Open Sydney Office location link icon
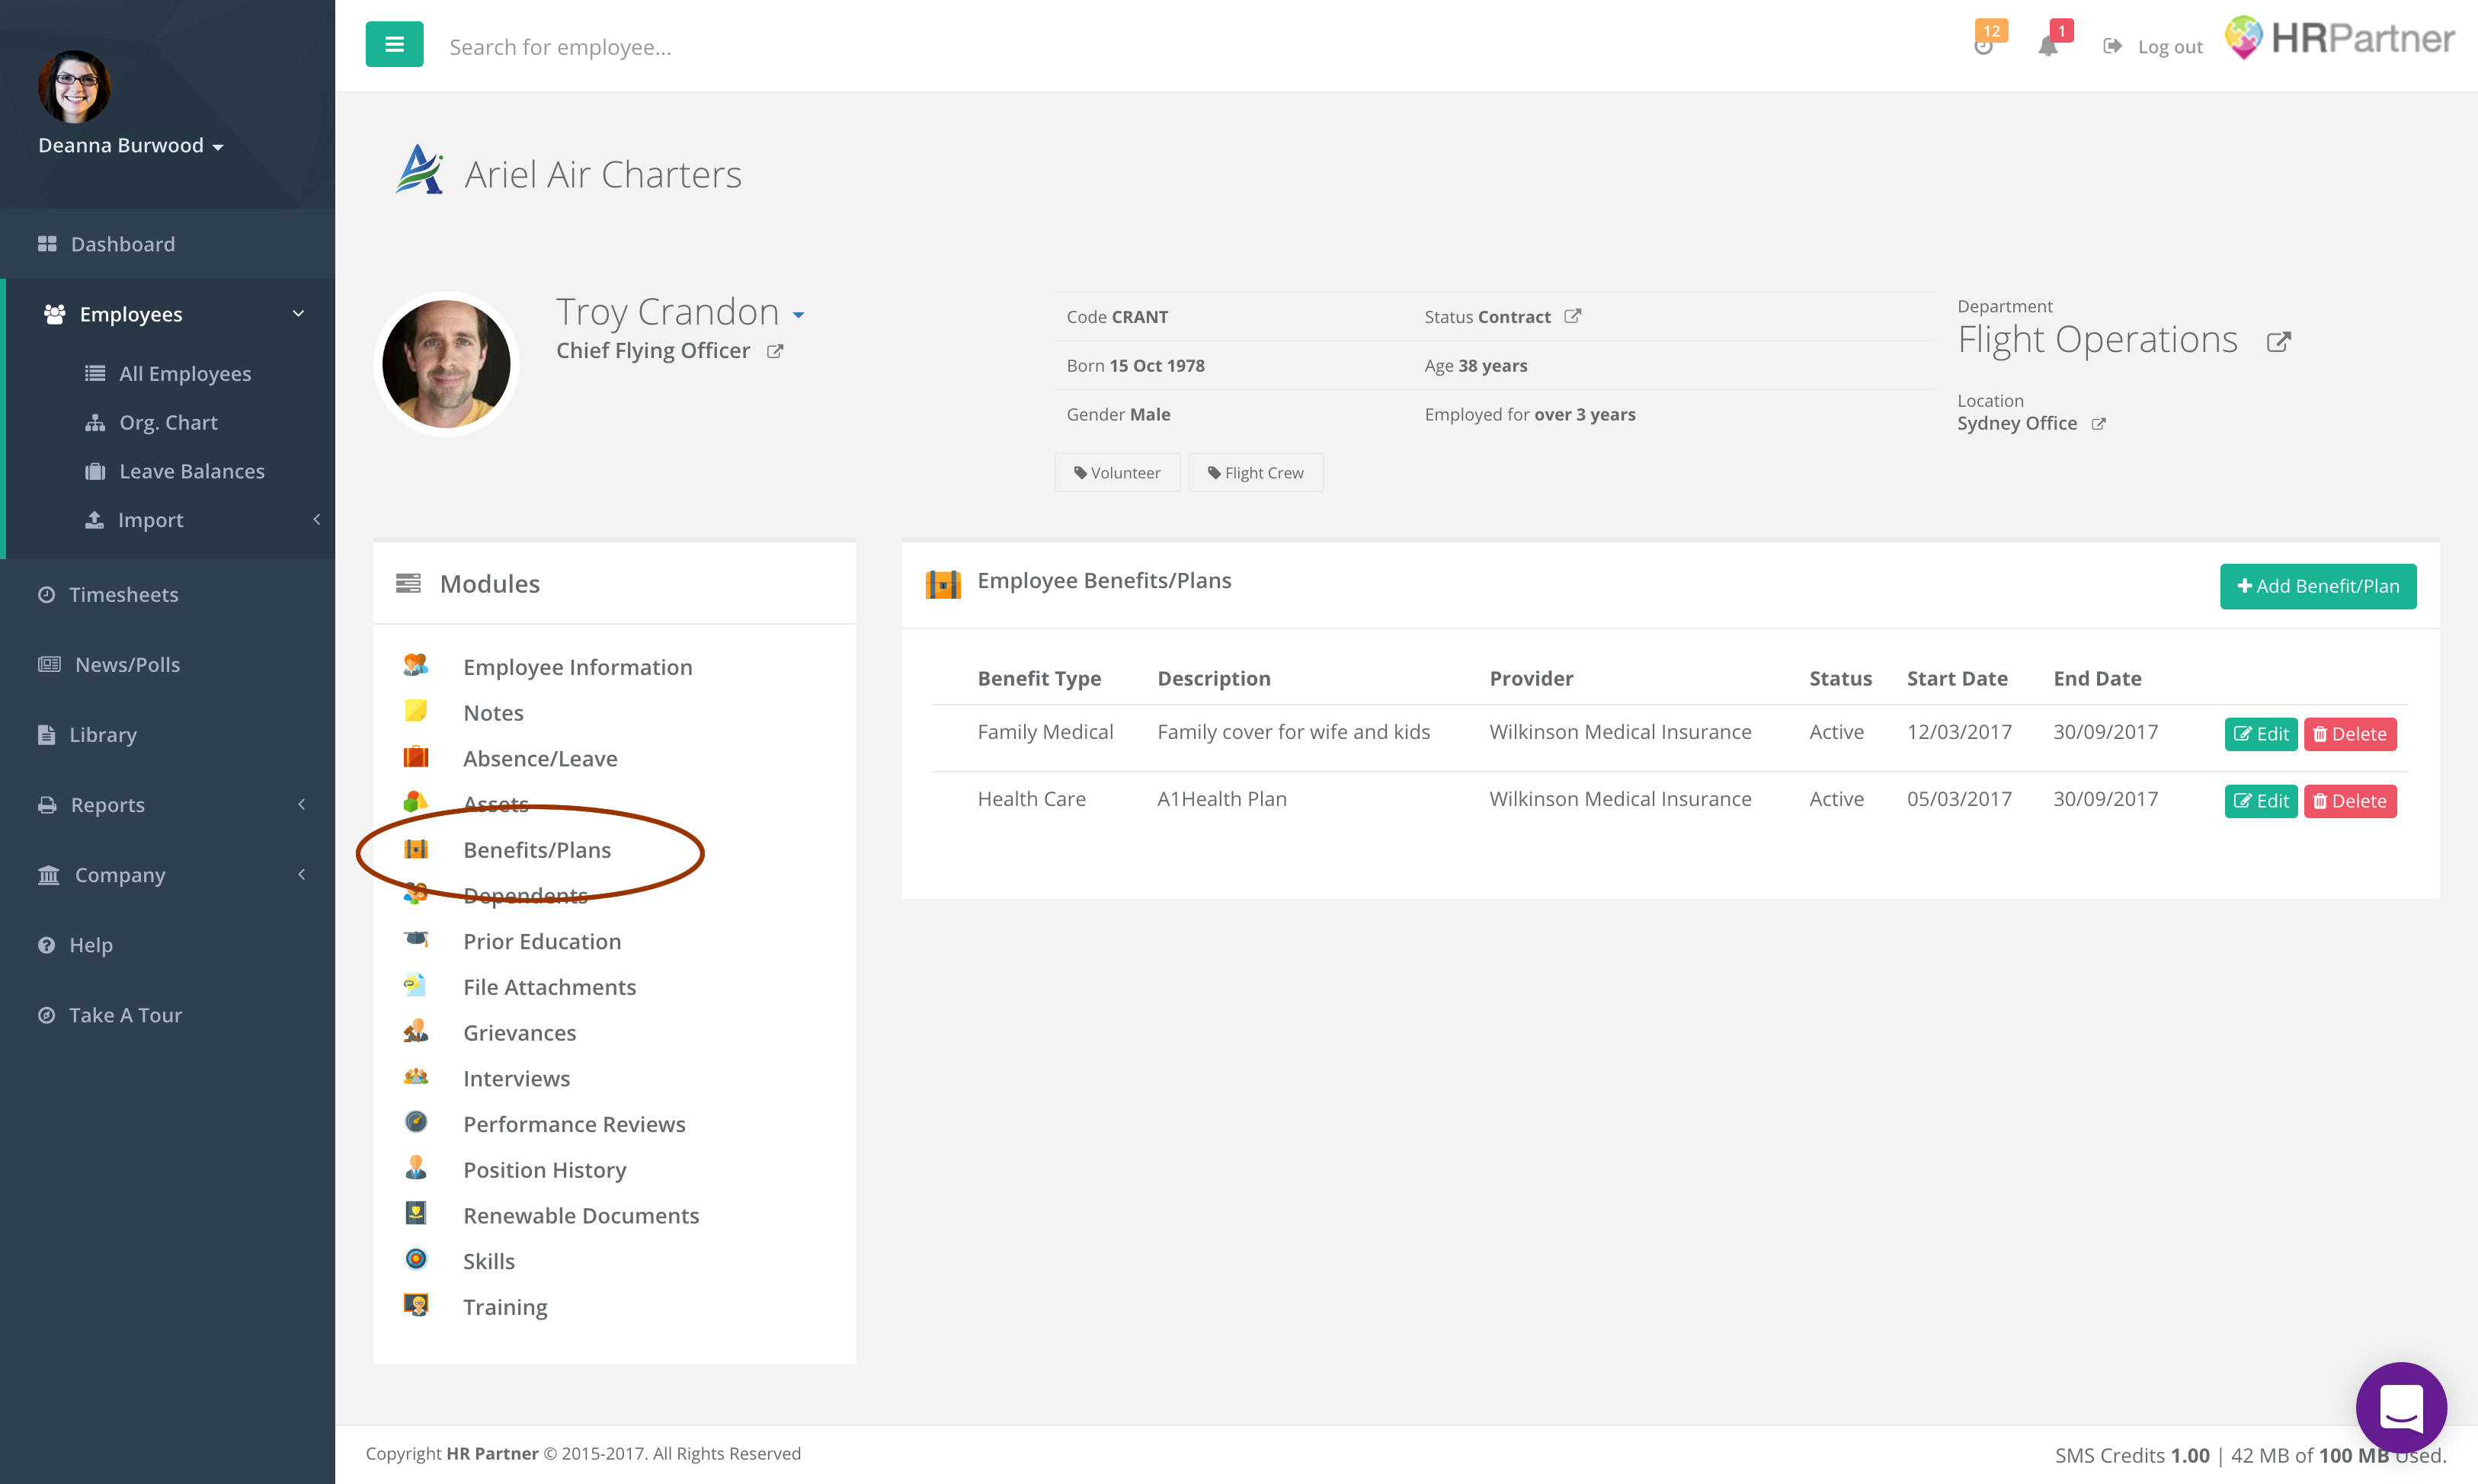 point(2099,424)
